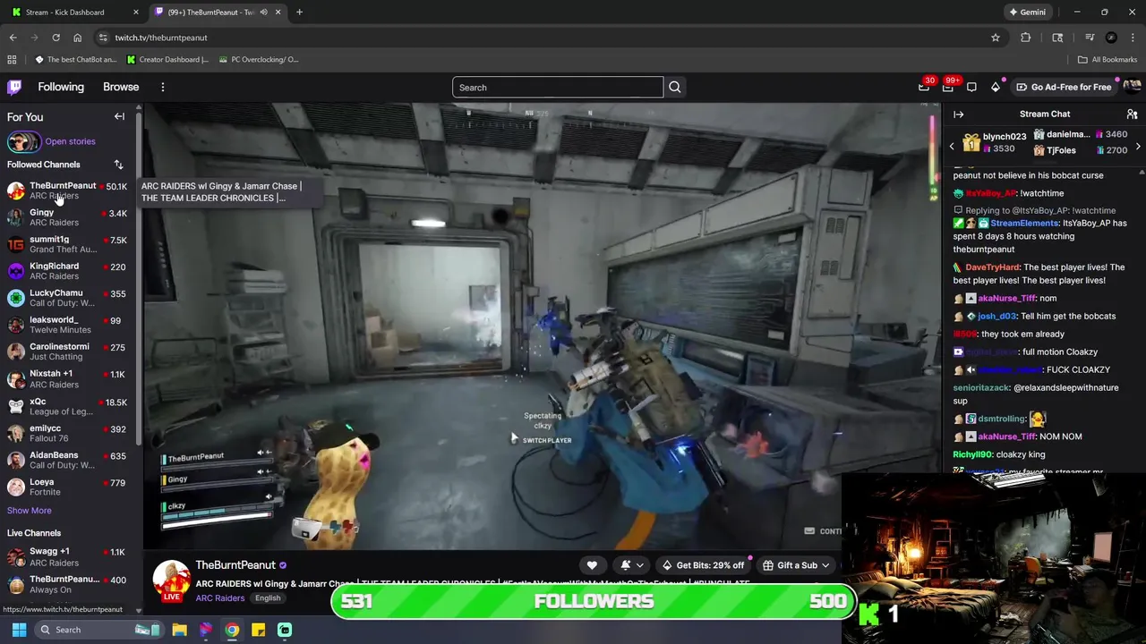The width and height of the screenshot is (1146, 644).
Task: Open the browser extensions puzzle icon
Action: [x=1026, y=38]
